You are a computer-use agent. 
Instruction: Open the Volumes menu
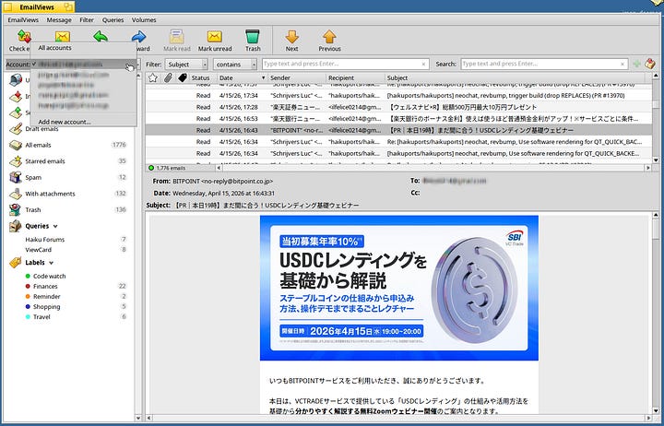click(144, 20)
